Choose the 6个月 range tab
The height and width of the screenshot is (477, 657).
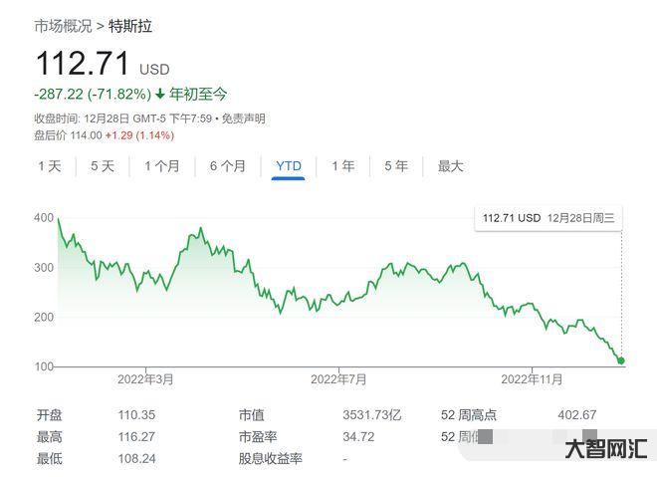227,166
